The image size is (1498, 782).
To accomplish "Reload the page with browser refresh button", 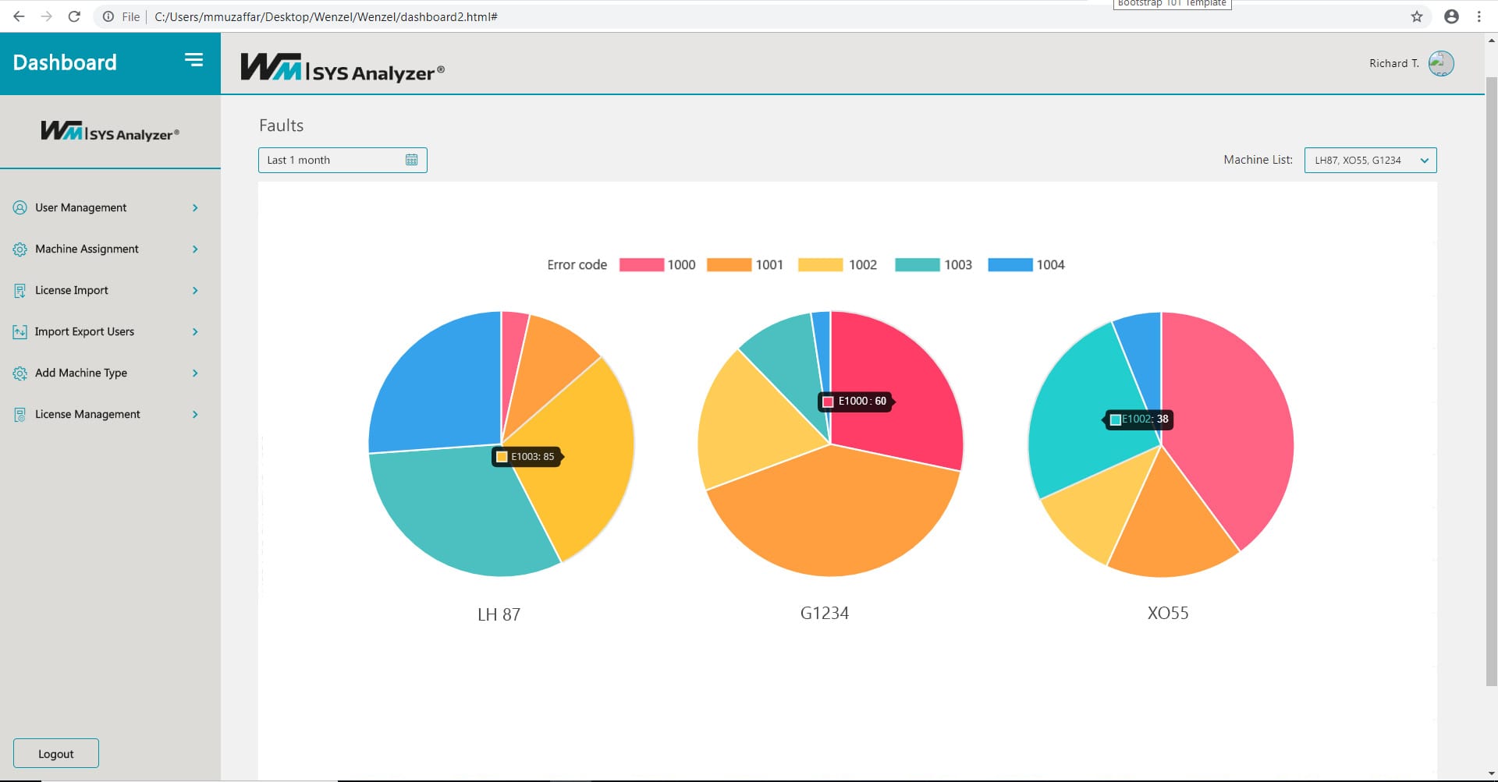I will pyautogui.click(x=74, y=16).
